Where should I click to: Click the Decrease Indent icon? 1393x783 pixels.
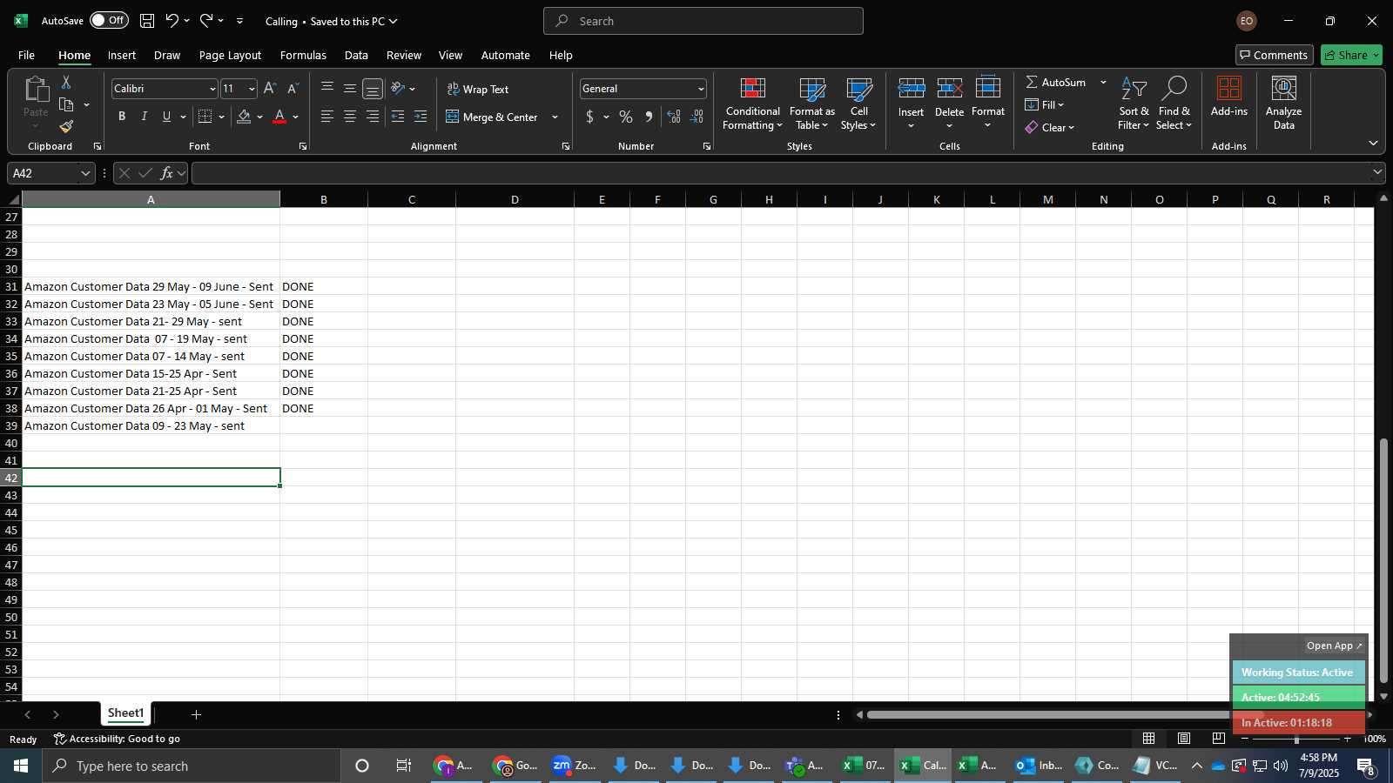[x=398, y=117]
